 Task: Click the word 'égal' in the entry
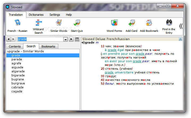[121, 50]
